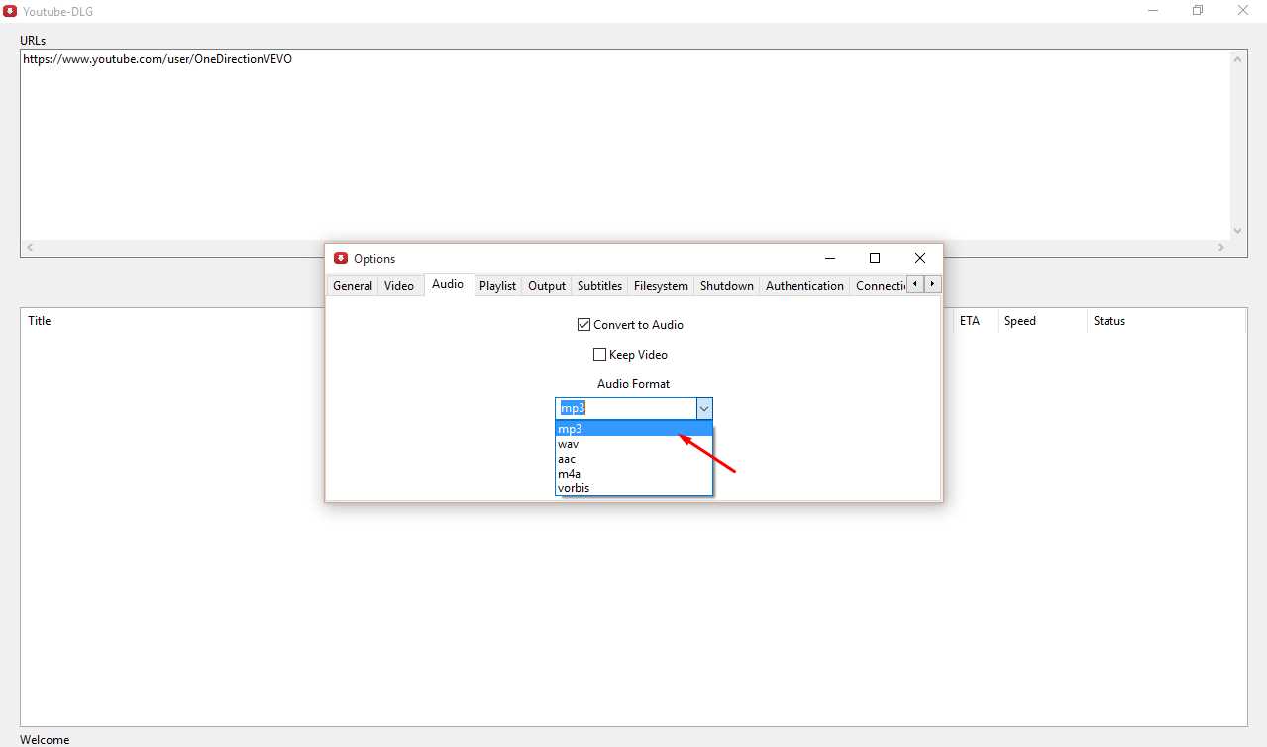Click the left arrow of the URLs horizontal scrollbar
The width and height of the screenshot is (1267, 747).
point(29,247)
